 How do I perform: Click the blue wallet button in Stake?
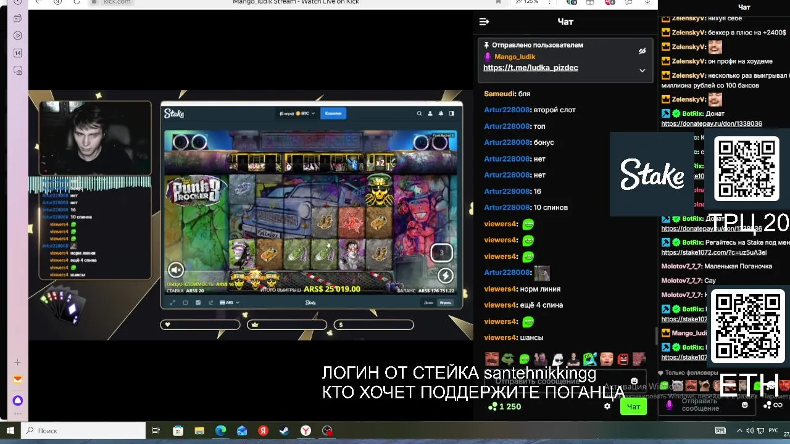[333, 113]
